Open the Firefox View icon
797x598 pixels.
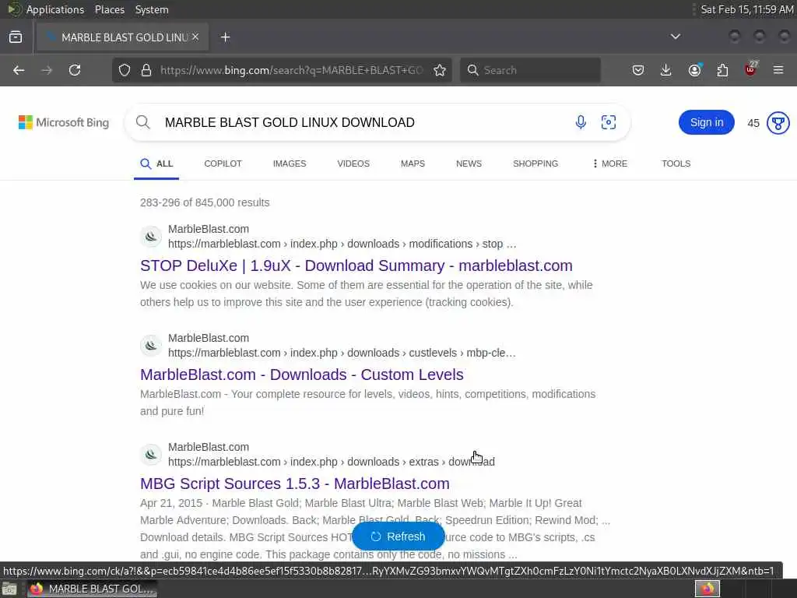coord(16,37)
